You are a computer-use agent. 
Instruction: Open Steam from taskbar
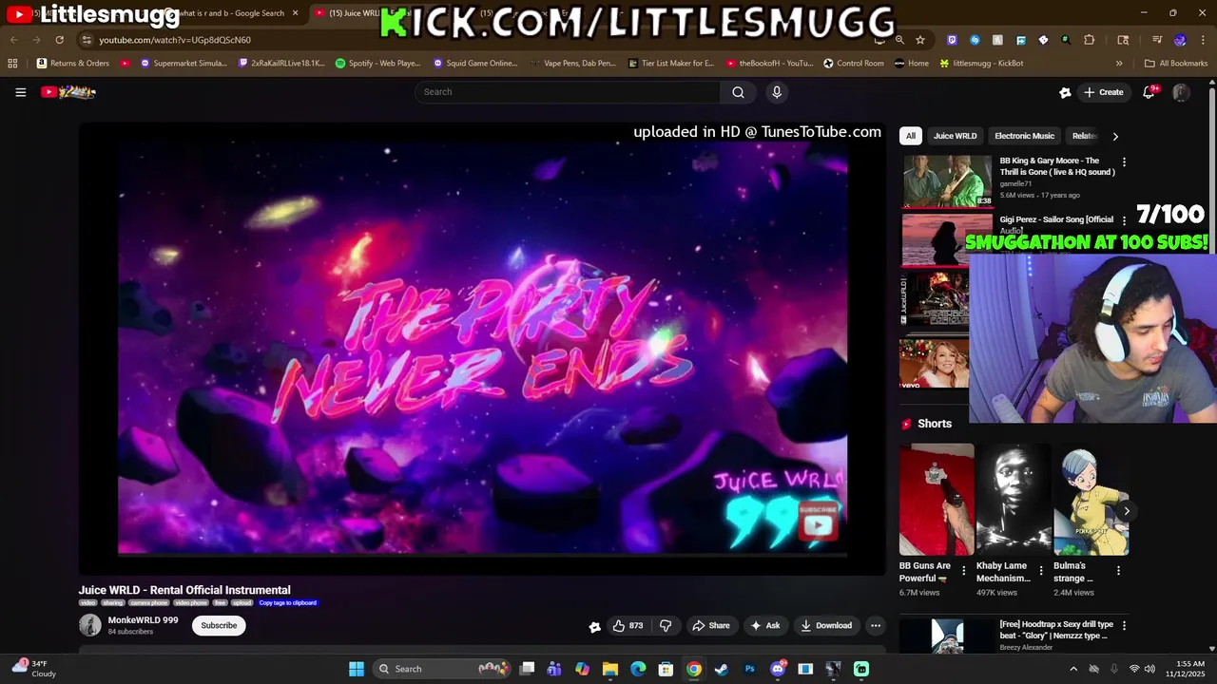[x=722, y=669]
